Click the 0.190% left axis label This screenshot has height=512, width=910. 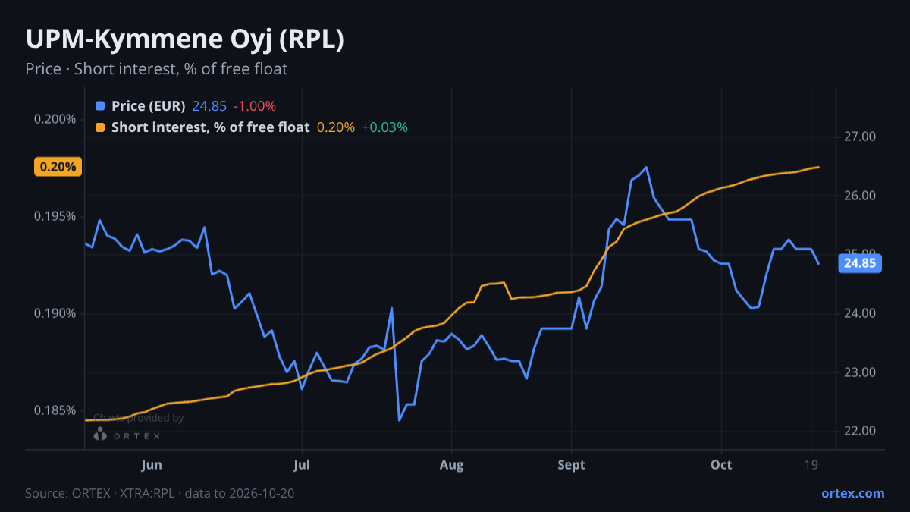pos(55,313)
